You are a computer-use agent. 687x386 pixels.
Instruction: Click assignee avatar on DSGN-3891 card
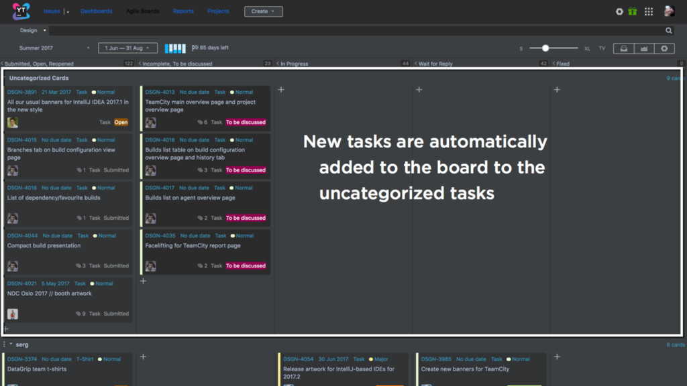click(x=13, y=123)
